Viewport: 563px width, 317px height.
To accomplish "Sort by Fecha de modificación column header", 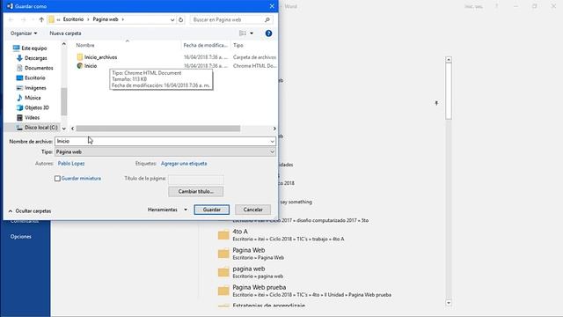I will click(x=206, y=45).
